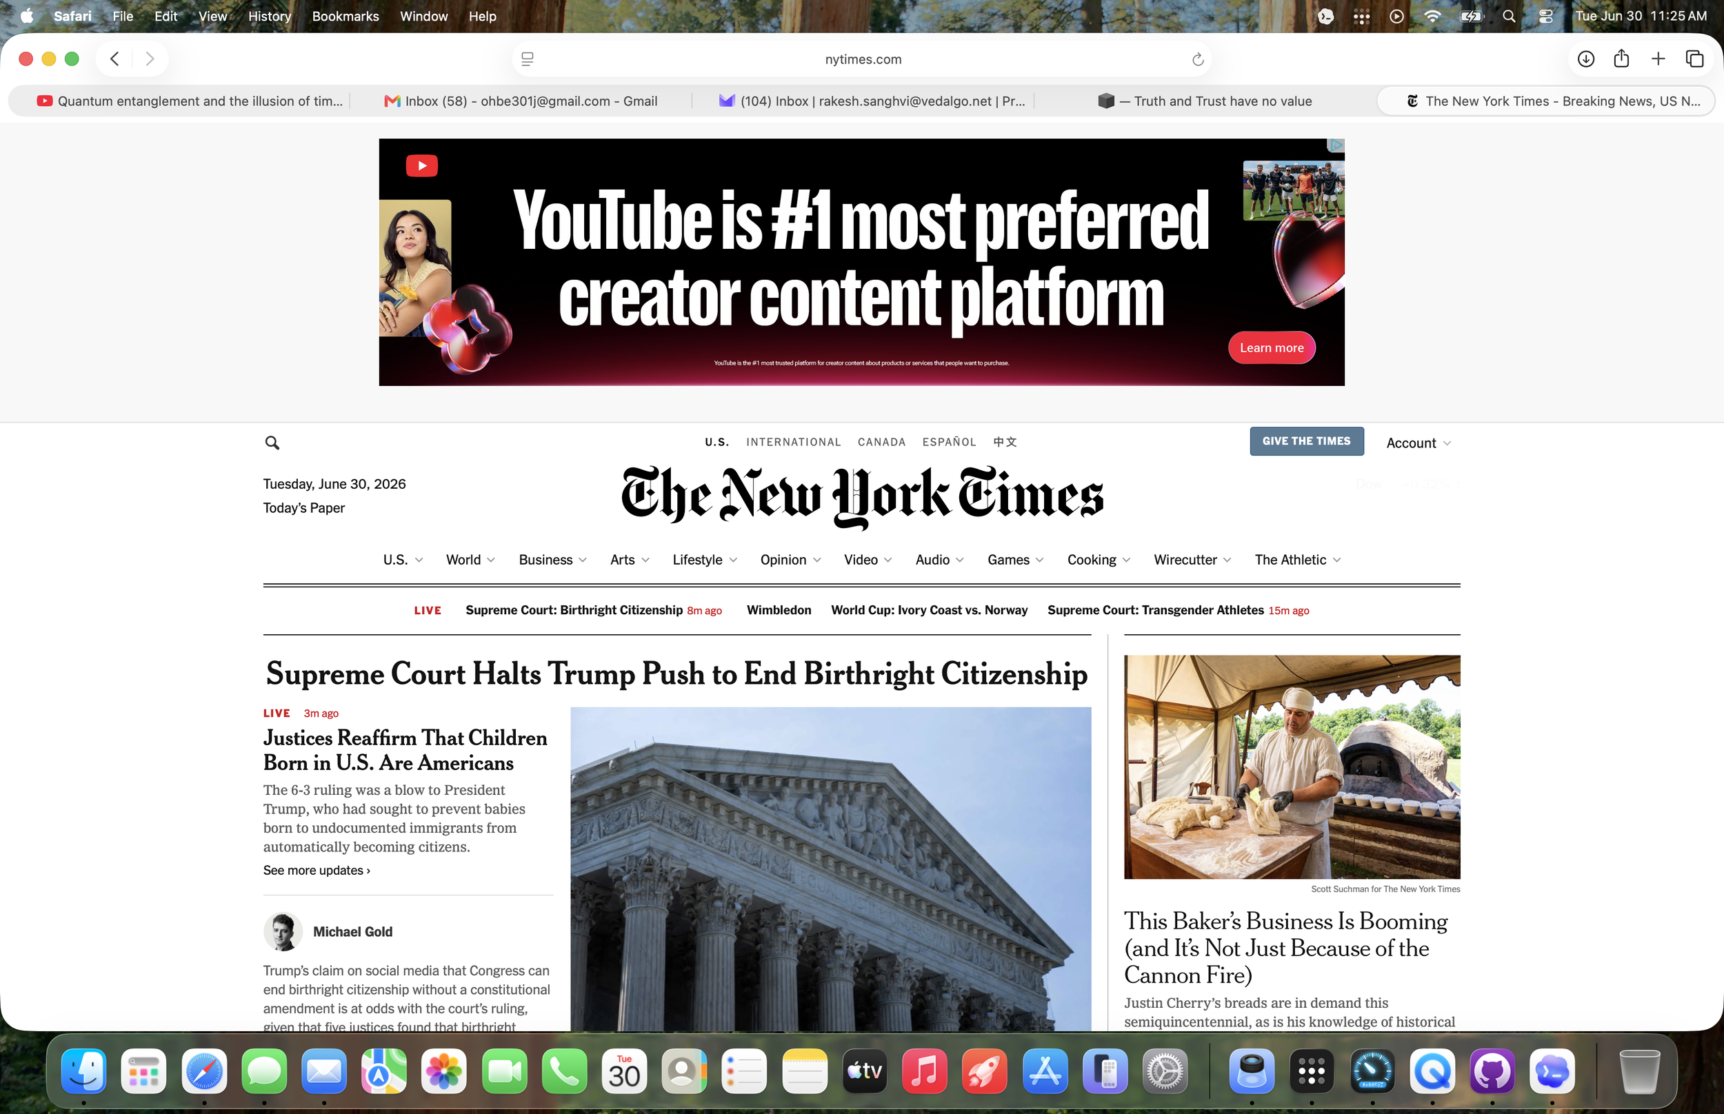Show Safari downloads
This screenshot has width=1724, height=1114.
[x=1586, y=59]
